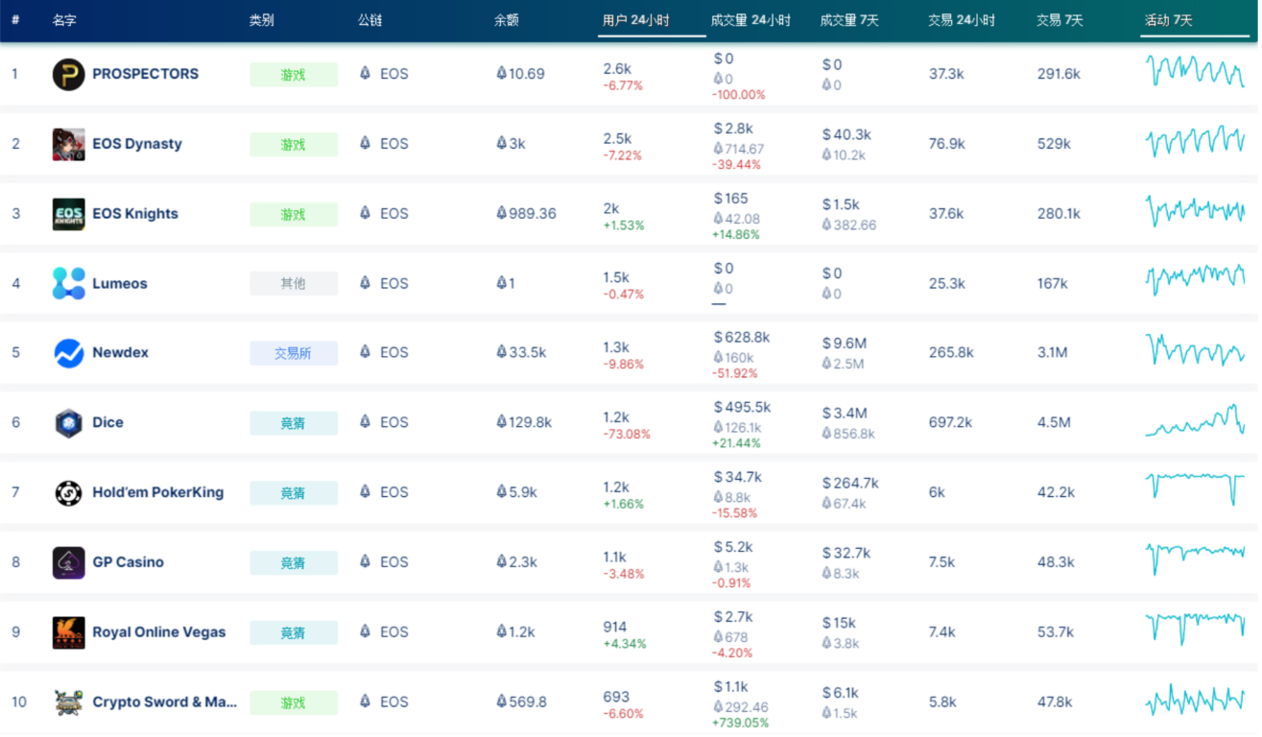Click the 竞猜 tag in Dice row
This screenshot has width=1262, height=737.
[294, 423]
